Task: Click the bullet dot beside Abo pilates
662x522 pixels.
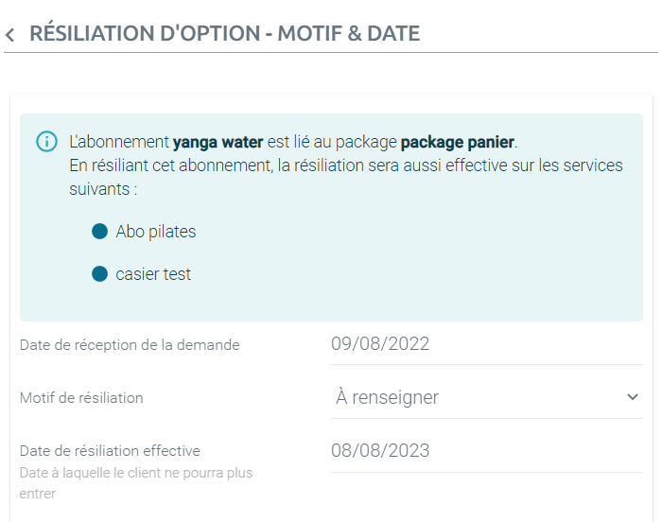Action: pyautogui.click(x=99, y=231)
